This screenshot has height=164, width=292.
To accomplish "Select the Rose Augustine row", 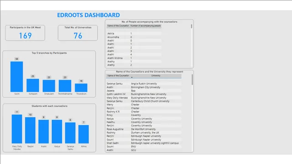I will [144, 129].
